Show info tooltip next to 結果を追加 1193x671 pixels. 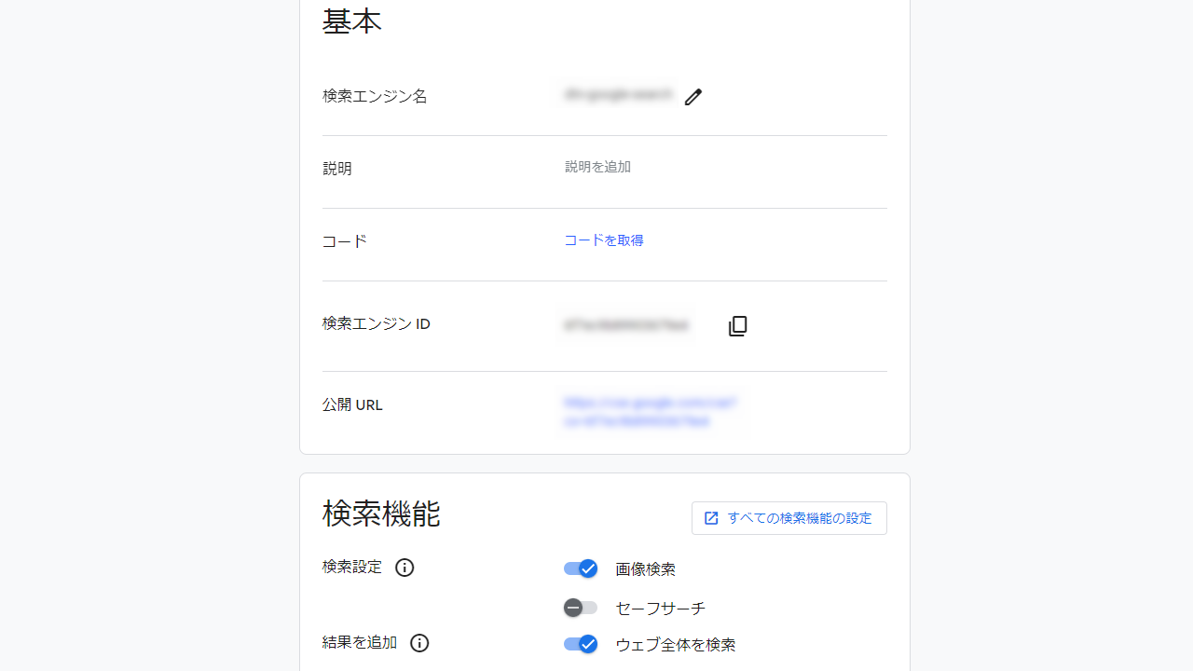418,643
